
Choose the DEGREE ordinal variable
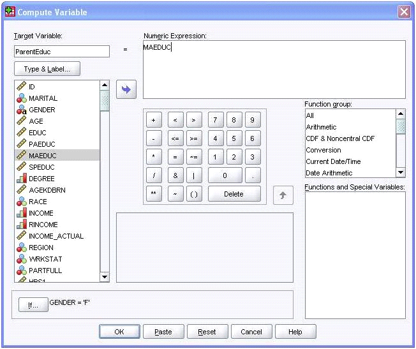[57, 179]
